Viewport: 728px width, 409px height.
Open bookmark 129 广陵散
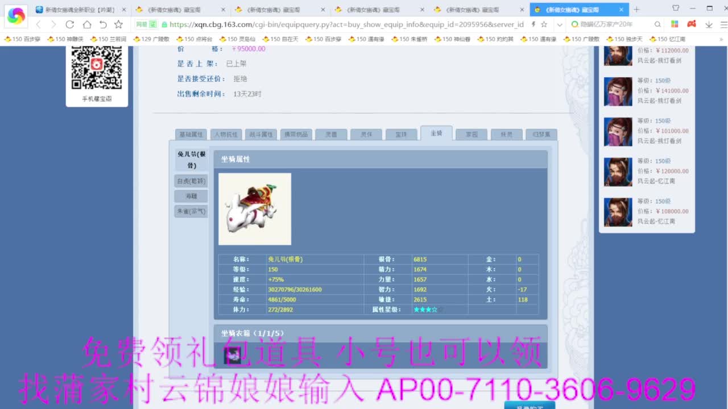pos(151,39)
